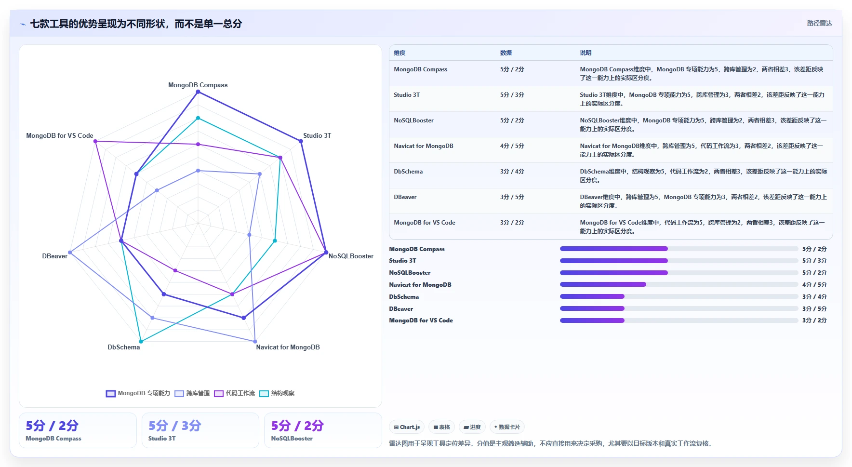Click the Studio 3T description text in the table

(x=702, y=99)
